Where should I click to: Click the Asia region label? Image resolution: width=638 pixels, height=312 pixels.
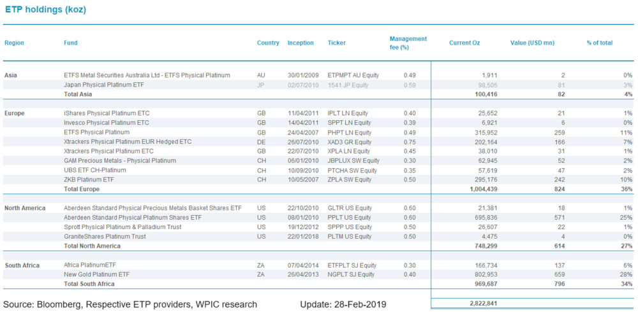(11, 75)
